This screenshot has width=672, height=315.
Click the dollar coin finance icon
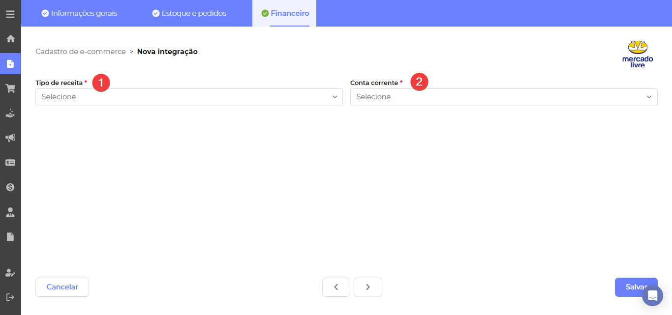click(10, 187)
